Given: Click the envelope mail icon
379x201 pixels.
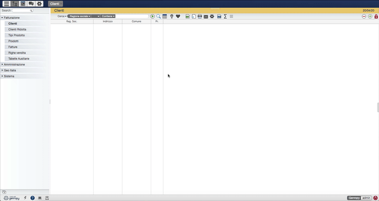Looking at the screenshot, I should click(206, 16).
